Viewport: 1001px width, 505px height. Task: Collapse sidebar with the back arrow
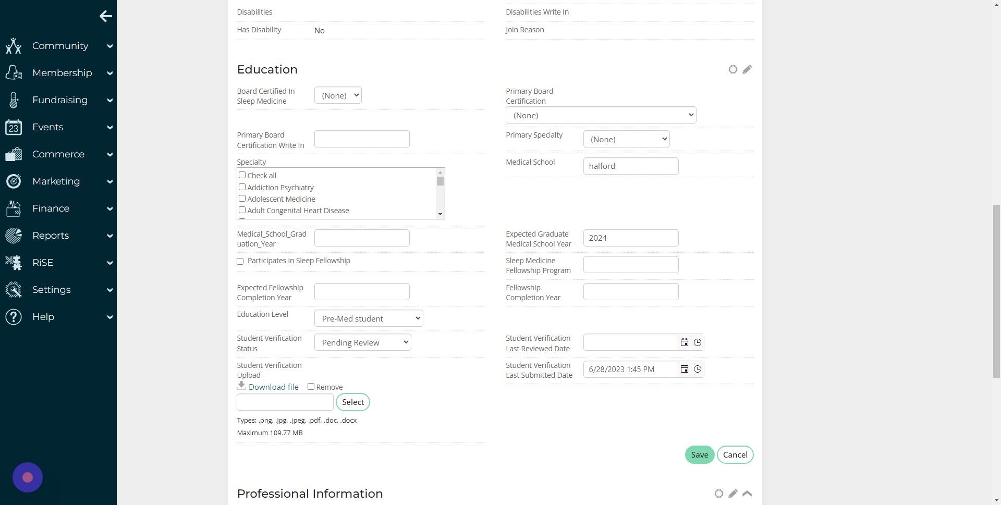pyautogui.click(x=106, y=16)
